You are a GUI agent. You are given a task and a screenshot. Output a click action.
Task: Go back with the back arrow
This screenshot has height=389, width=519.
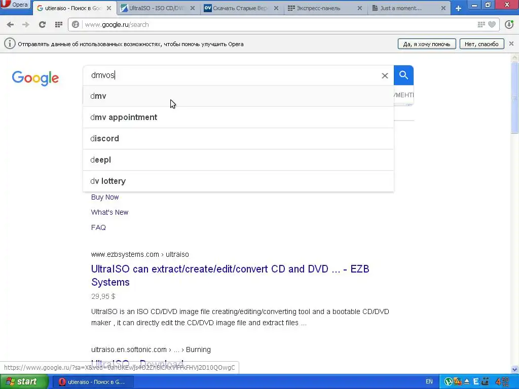click(10, 24)
